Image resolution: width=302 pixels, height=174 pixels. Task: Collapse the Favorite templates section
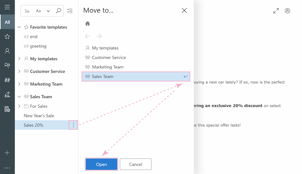(19, 27)
